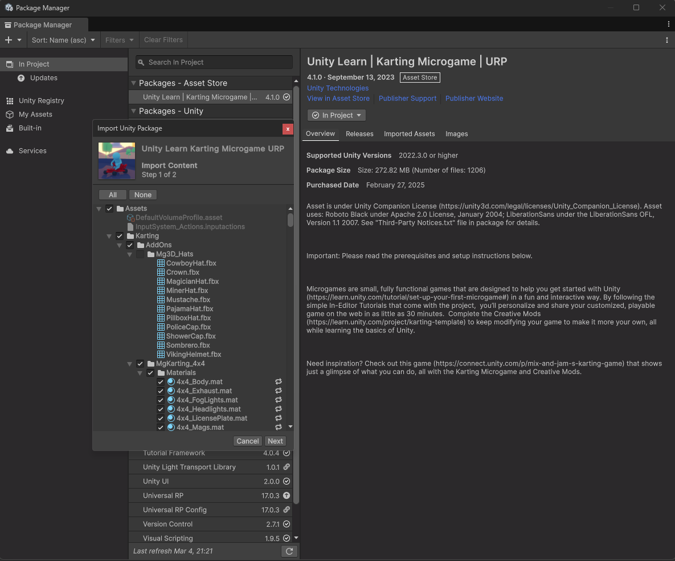
Task: Click the import dialog tree scrollbar thumb
Action: pyautogui.click(x=291, y=219)
